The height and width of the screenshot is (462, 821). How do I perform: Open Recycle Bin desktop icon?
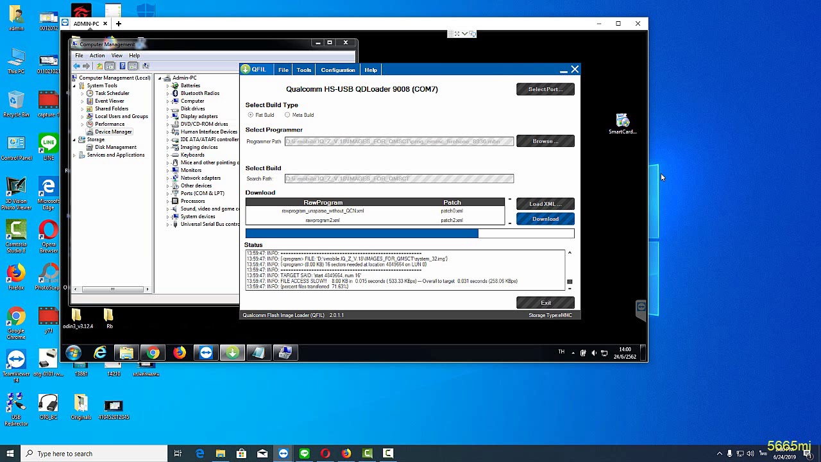coord(16,104)
